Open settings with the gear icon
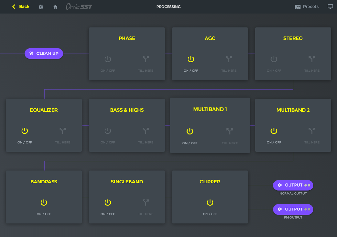This screenshot has height=237, width=337. [x=41, y=7]
